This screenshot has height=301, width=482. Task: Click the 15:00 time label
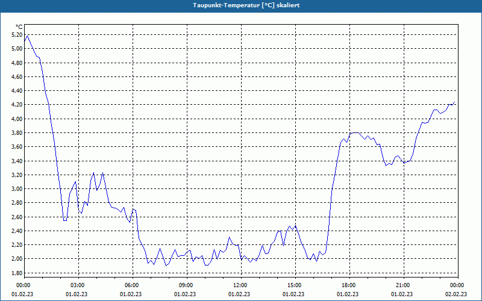[295, 285]
